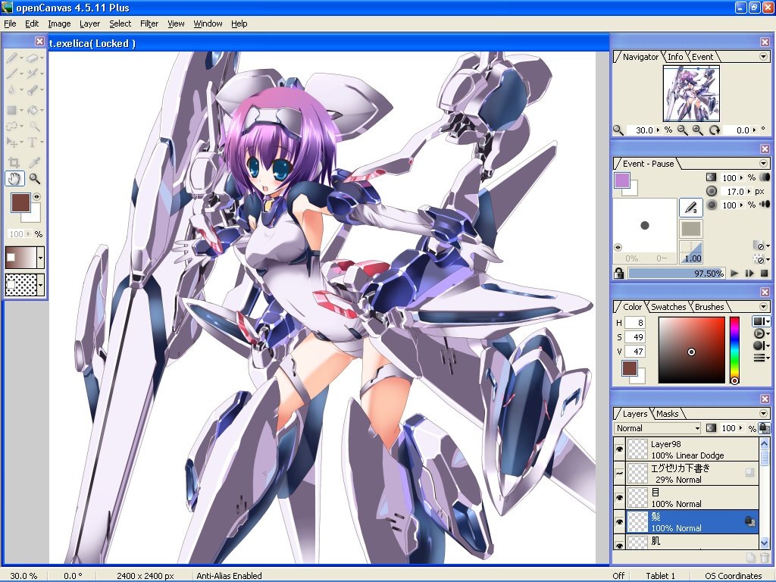Click the H hue value field
Screen dimensions: 776x582
click(x=634, y=323)
